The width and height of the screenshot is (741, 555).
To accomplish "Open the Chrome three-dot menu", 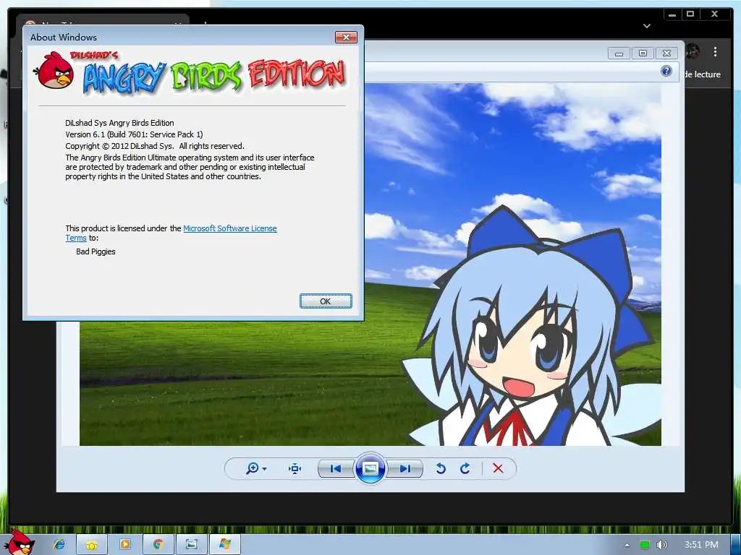I will point(716,51).
